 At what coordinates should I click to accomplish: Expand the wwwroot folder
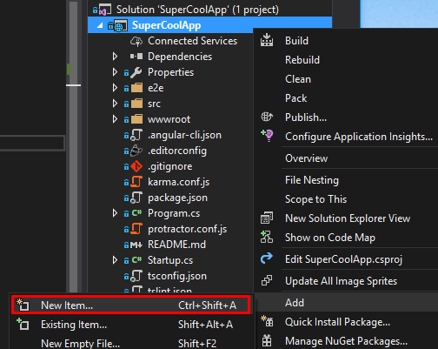coord(115,119)
